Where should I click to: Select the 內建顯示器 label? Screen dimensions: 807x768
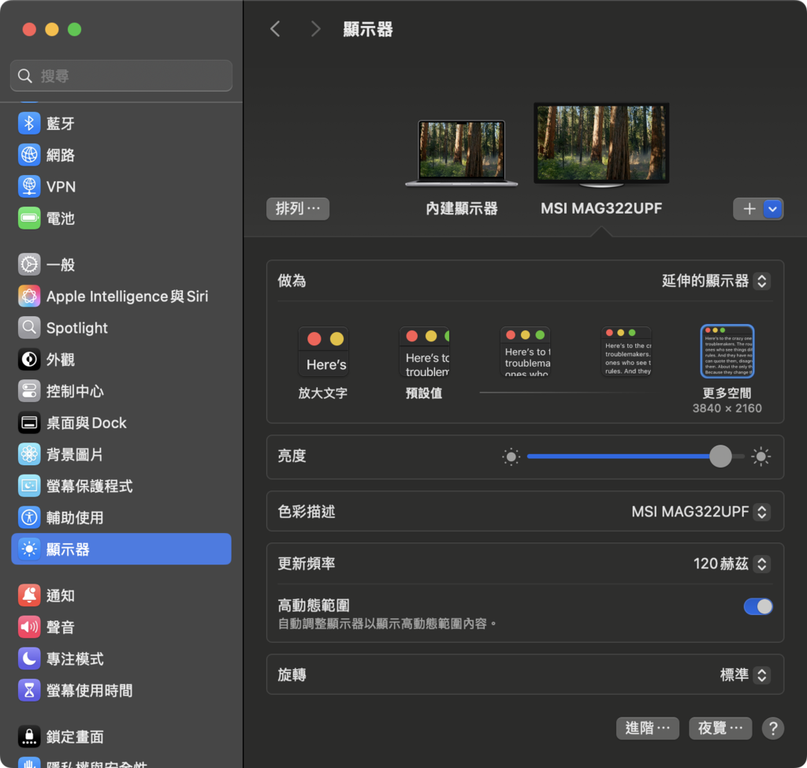[462, 209]
